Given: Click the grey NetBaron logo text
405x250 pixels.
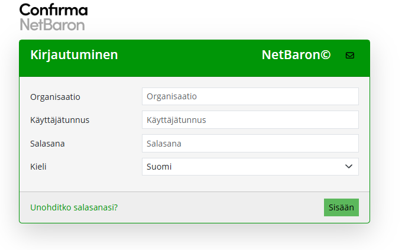Looking at the screenshot, I should tap(52, 24).
